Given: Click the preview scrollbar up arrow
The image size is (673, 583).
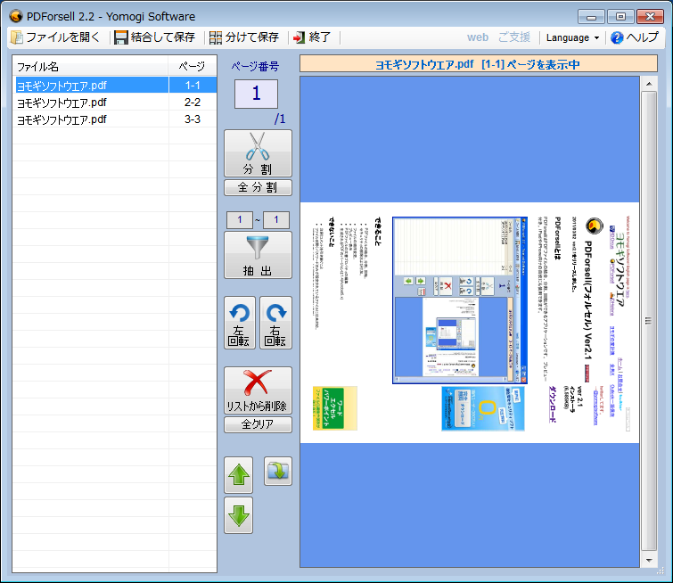Looking at the screenshot, I should point(649,84).
